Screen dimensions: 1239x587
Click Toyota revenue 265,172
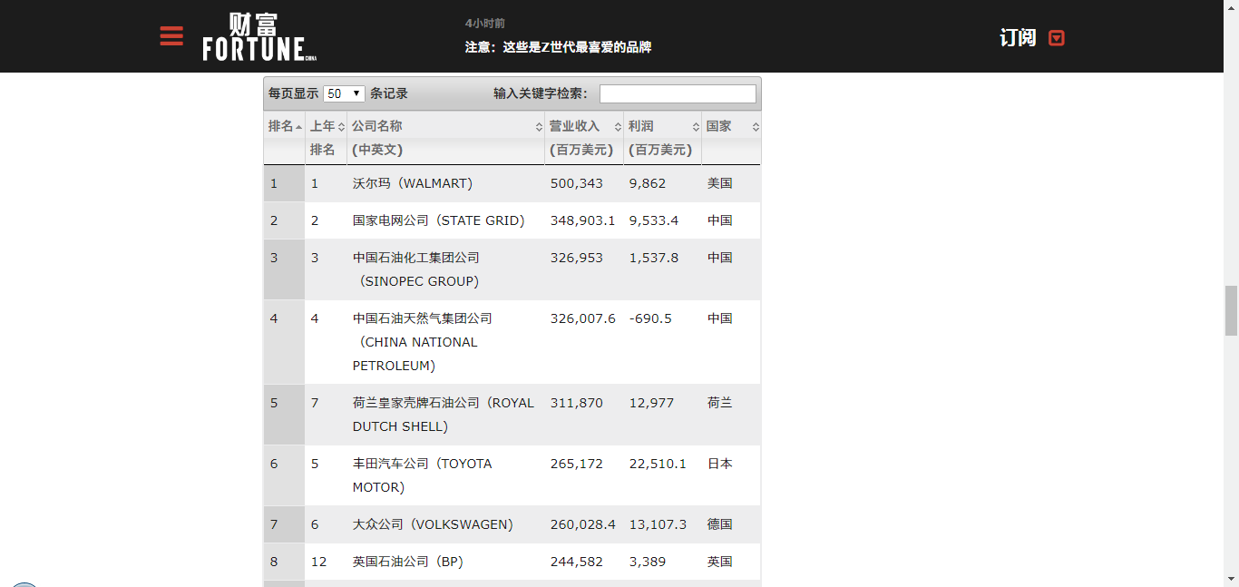click(576, 464)
